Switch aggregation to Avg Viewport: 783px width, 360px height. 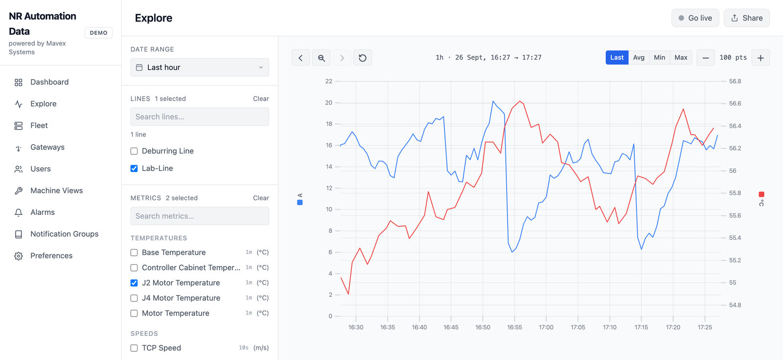pos(639,58)
